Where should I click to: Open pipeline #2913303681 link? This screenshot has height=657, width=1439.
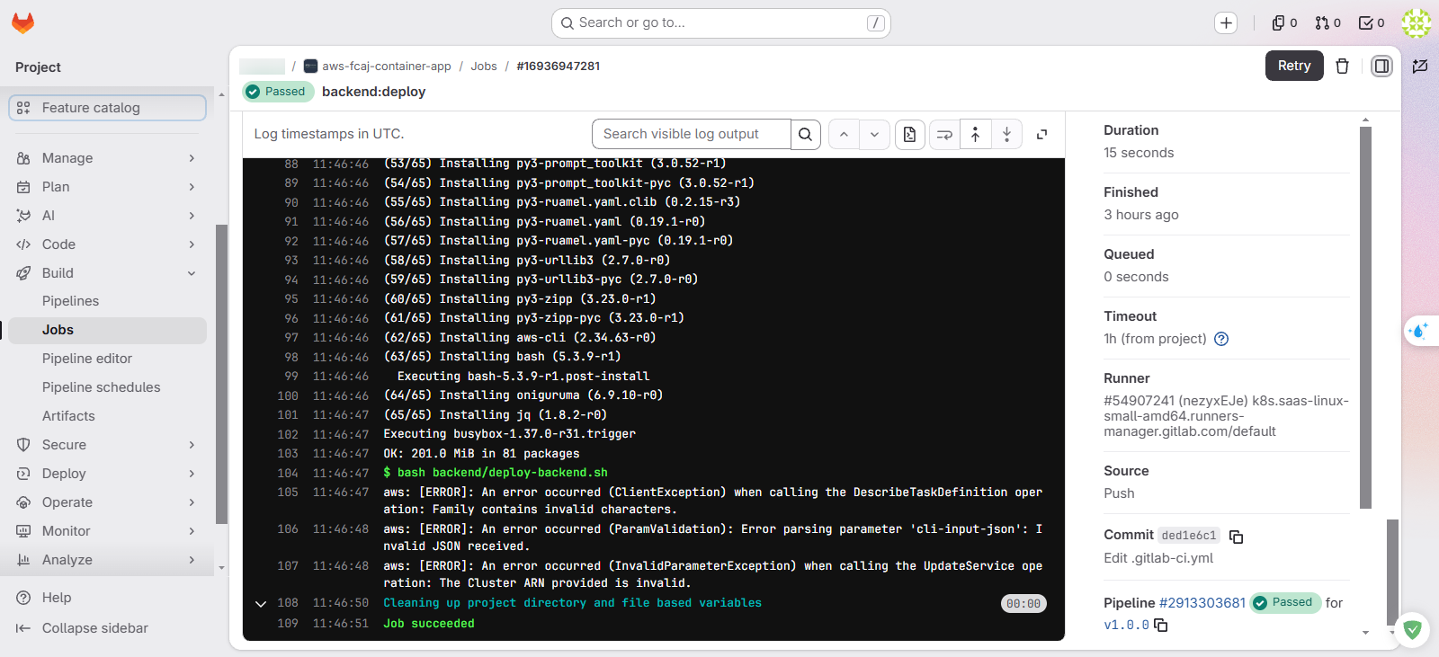click(1202, 603)
